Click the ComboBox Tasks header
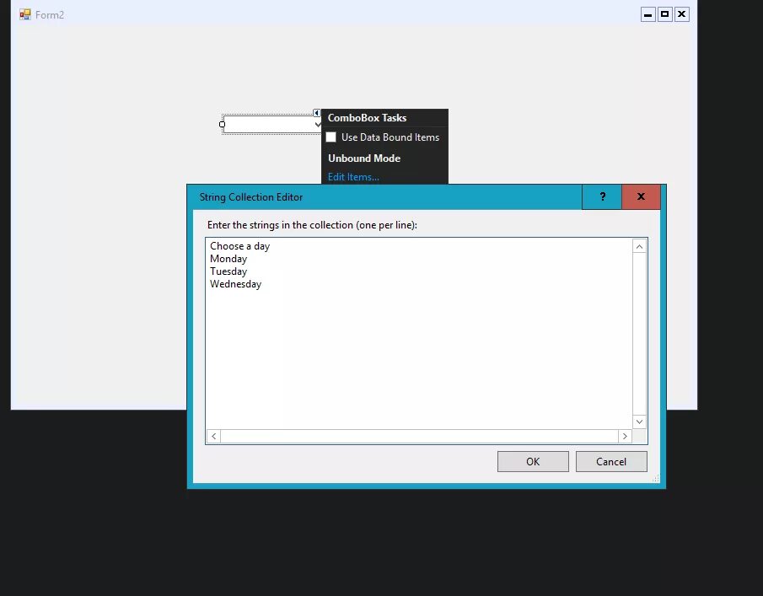The height and width of the screenshot is (596, 763). click(367, 118)
